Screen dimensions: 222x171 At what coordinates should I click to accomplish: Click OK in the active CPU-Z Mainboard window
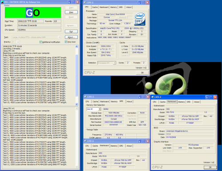point(210,167)
